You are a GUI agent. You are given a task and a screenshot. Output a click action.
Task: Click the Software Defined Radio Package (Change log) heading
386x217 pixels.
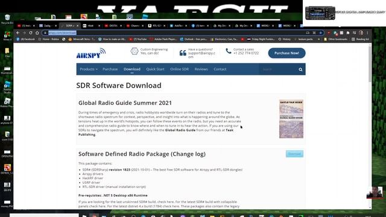(142, 154)
